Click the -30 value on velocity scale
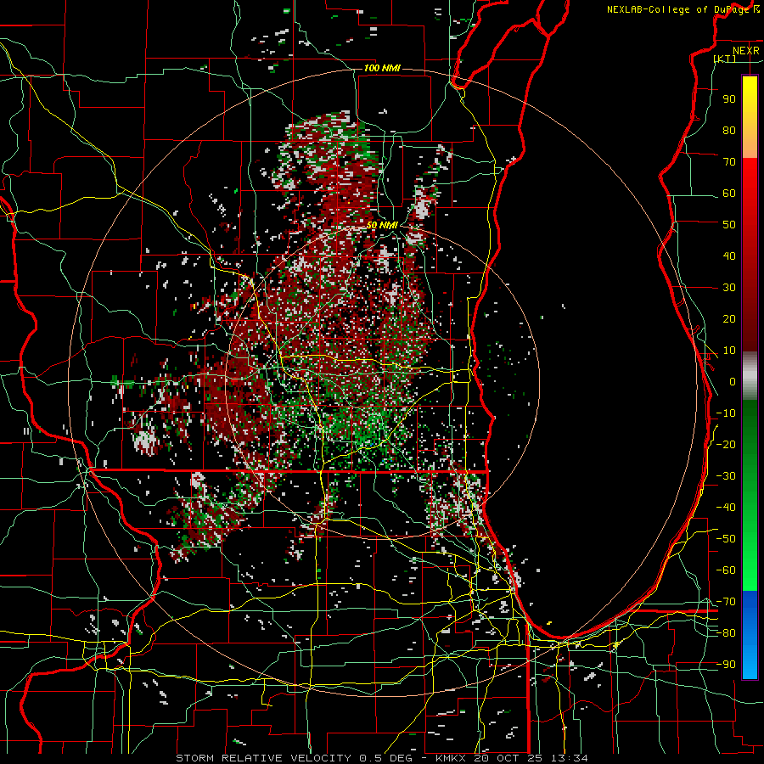The height and width of the screenshot is (764, 764). 726,476
